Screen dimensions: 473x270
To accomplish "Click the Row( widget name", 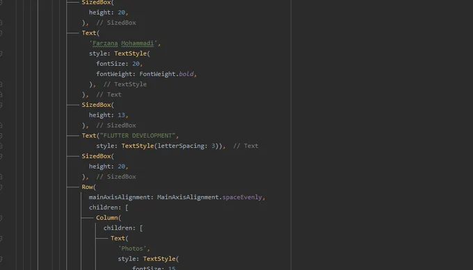I will (88, 187).
